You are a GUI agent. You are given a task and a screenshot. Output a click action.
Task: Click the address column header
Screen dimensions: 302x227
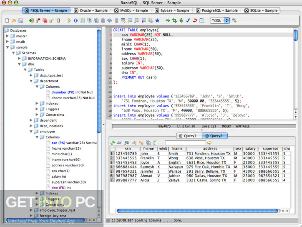coord(210,149)
